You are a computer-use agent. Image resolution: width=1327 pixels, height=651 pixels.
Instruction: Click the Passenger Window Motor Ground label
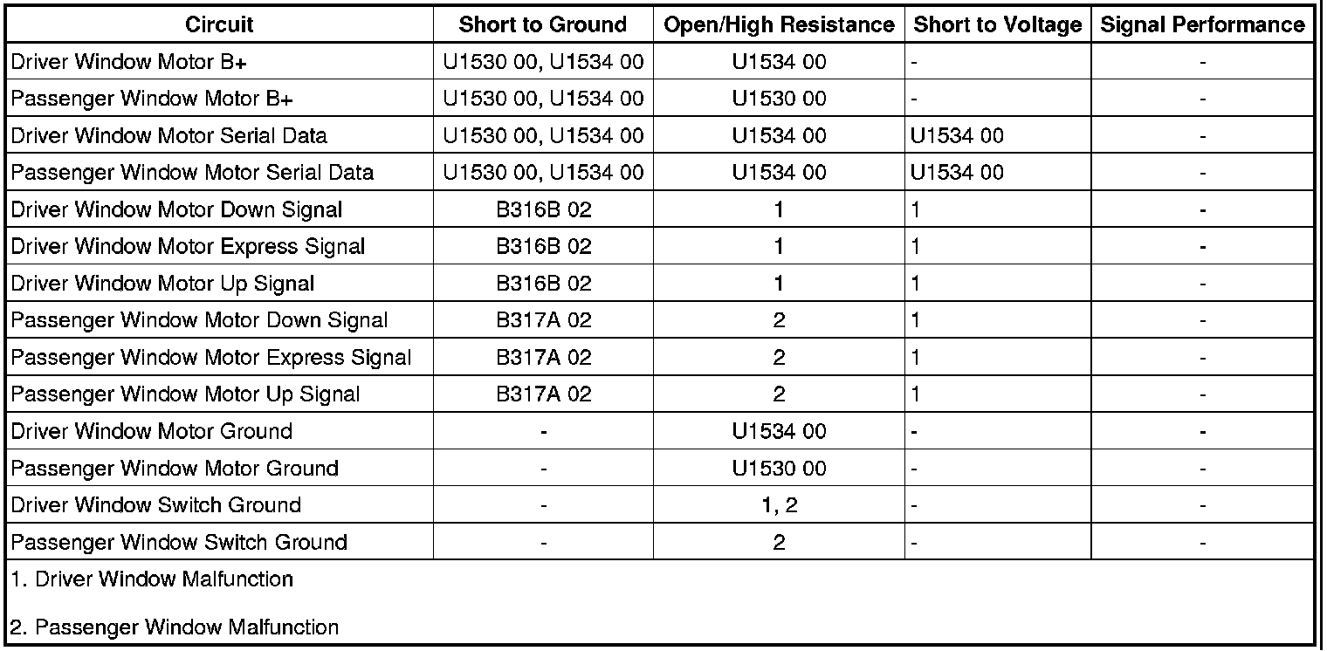[x=174, y=469]
